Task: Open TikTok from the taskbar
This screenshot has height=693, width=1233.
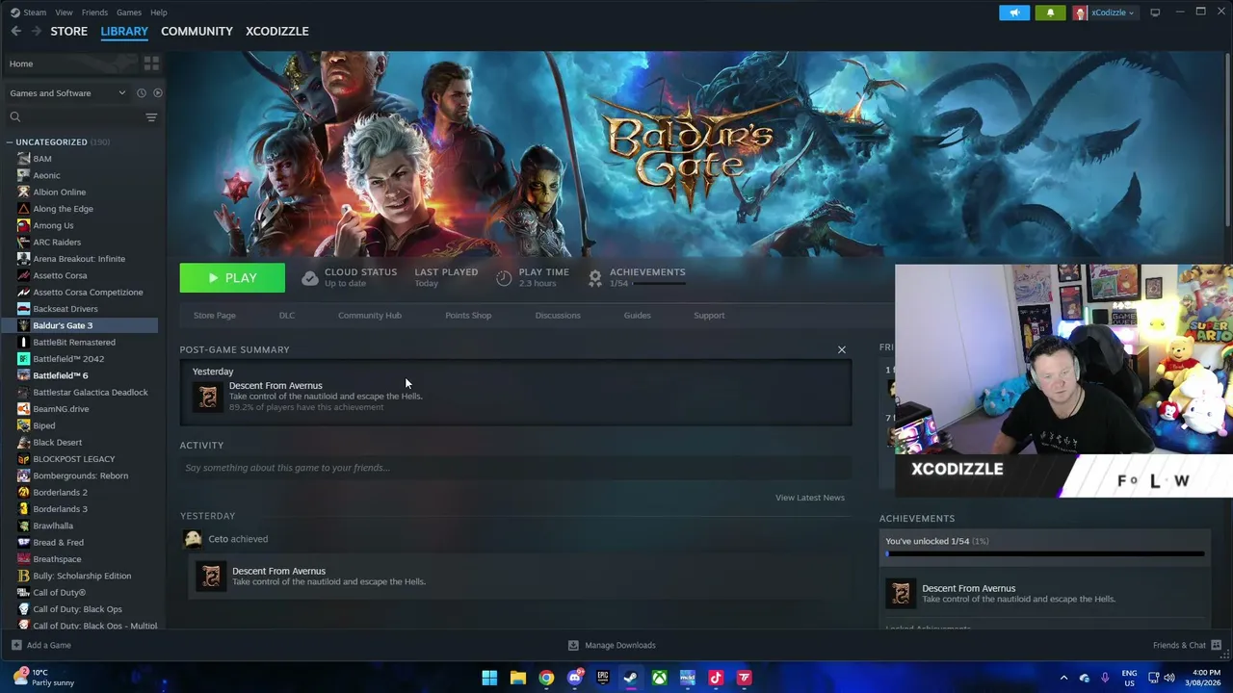Action: (x=716, y=678)
